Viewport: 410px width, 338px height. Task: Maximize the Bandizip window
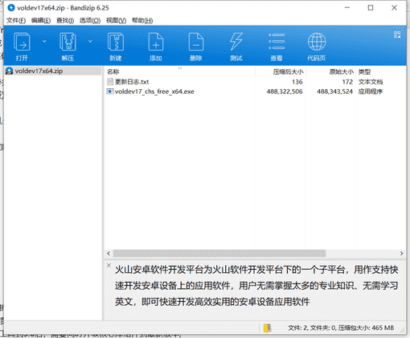click(x=371, y=8)
